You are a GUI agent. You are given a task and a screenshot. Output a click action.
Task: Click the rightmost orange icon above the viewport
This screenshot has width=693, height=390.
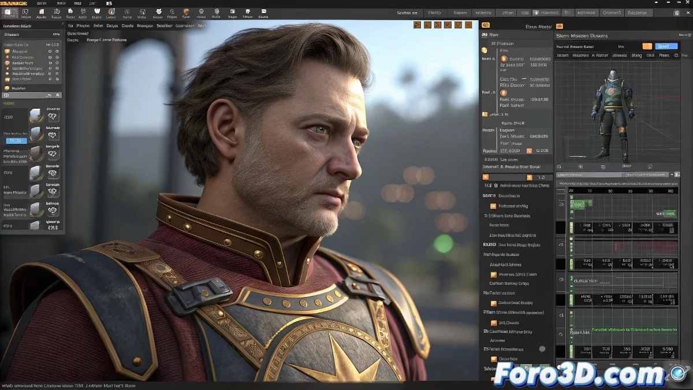pos(468,25)
